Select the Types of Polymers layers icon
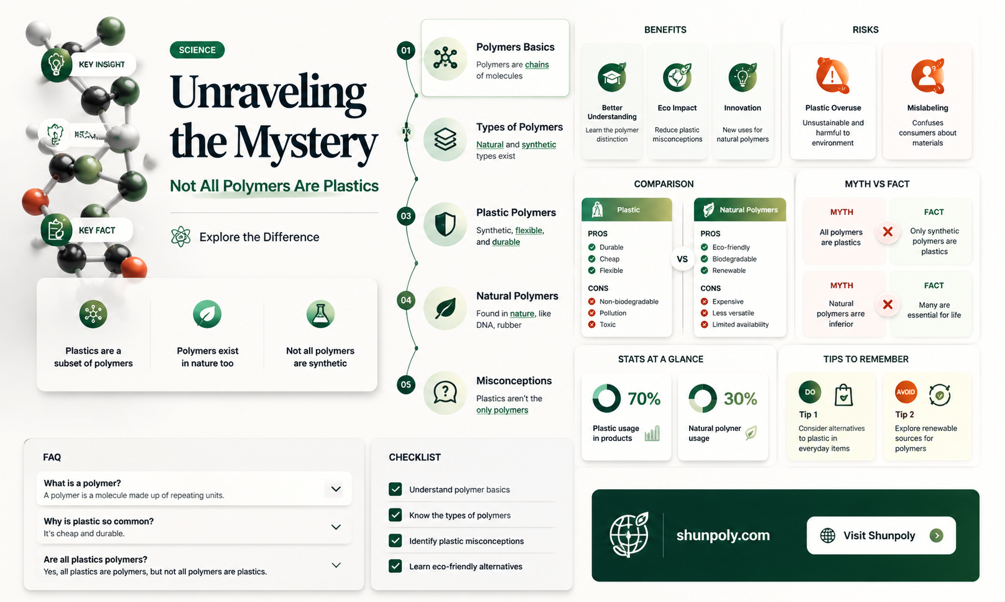 445,139
